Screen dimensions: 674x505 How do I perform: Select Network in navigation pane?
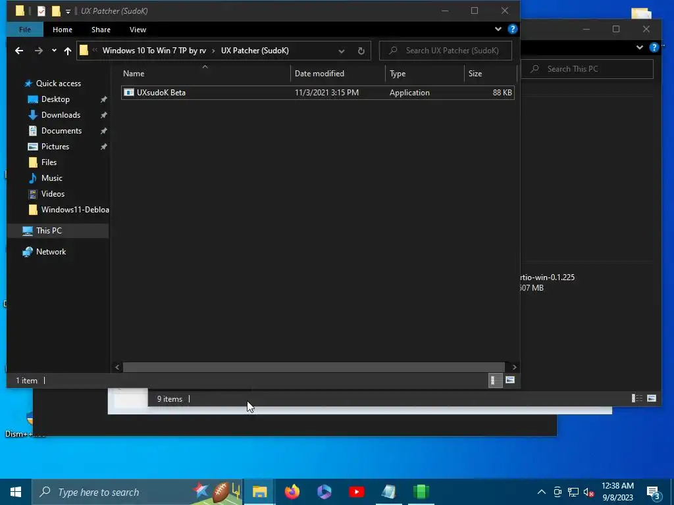click(x=51, y=252)
